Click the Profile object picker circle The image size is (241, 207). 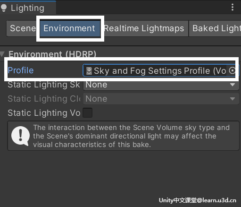232,70
